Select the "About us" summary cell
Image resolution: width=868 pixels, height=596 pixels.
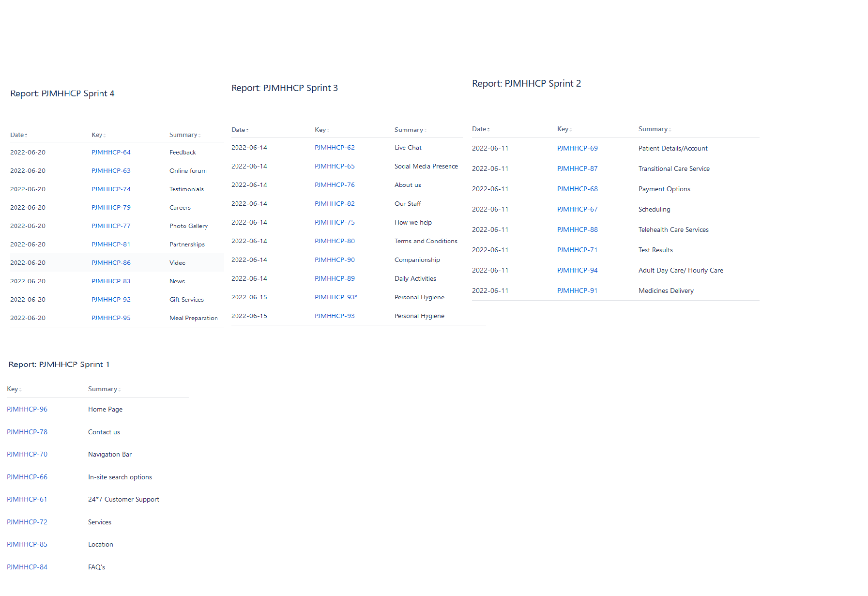(408, 185)
